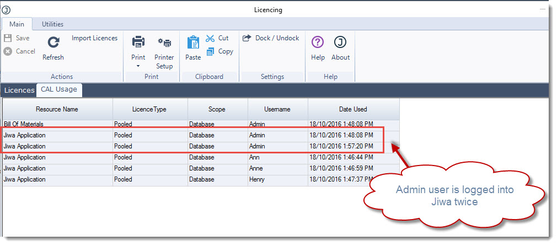Click the username cell Ann

pos(278,157)
